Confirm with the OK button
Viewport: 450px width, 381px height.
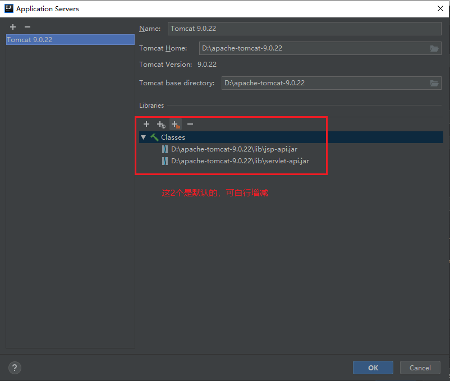373,368
